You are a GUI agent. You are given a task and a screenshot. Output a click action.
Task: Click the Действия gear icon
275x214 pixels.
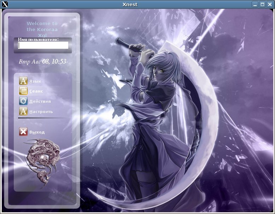point(23,101)
